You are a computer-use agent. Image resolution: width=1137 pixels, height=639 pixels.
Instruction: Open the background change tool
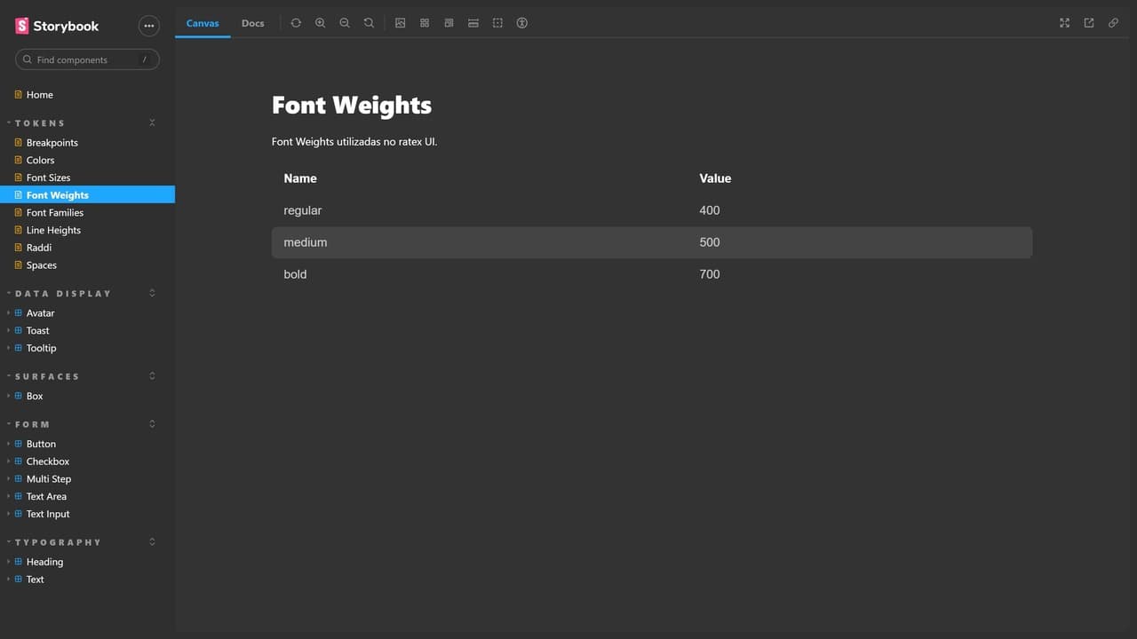401,23
